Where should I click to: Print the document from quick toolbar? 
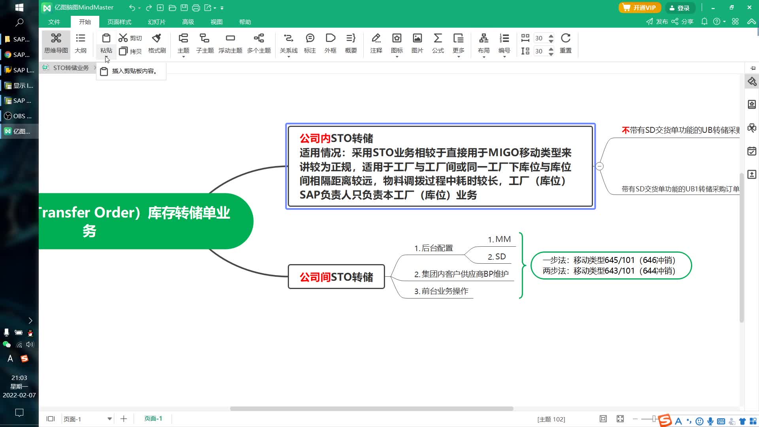pos(196,8)
